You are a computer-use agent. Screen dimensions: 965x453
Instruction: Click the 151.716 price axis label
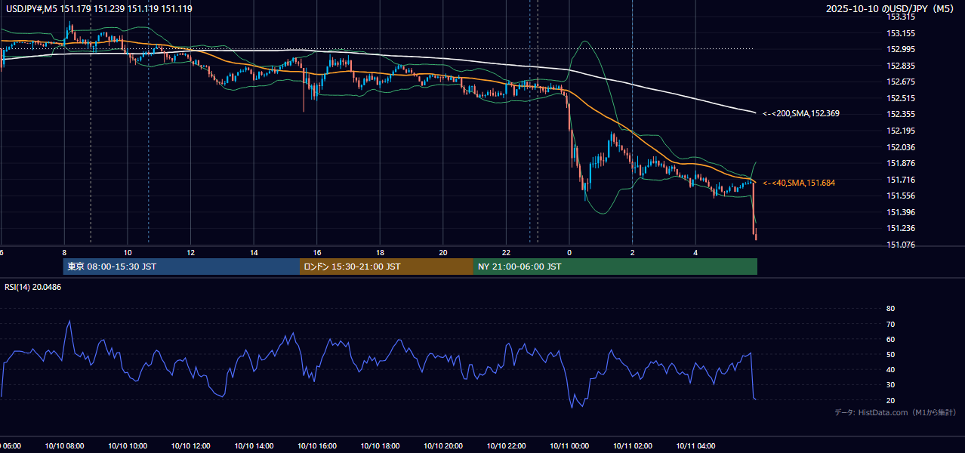[901, 180]
